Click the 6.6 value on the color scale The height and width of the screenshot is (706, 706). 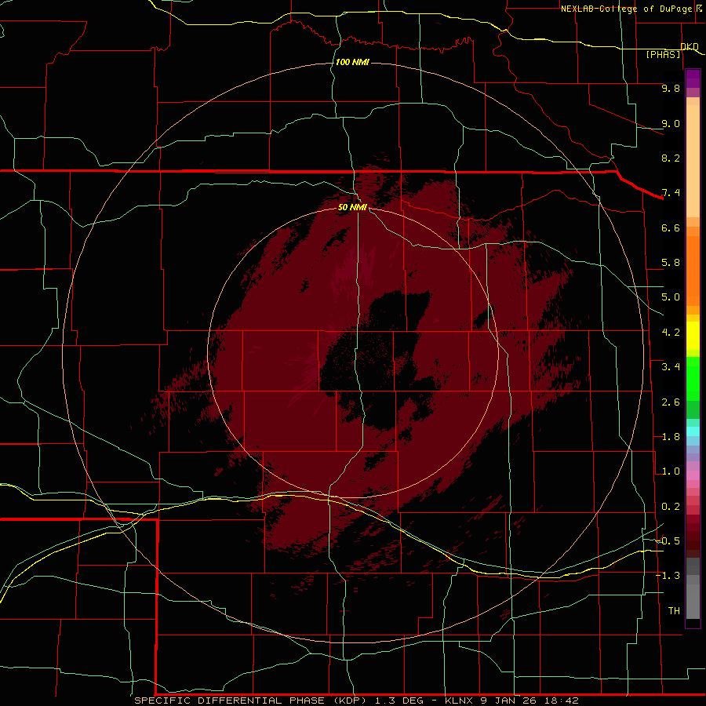tap(671, 227)
